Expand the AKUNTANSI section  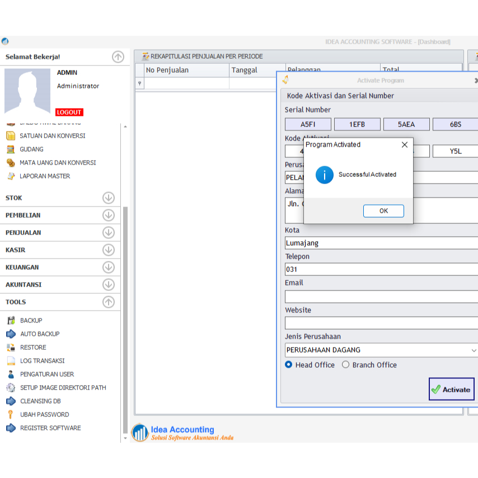click(x=109, y=285)
